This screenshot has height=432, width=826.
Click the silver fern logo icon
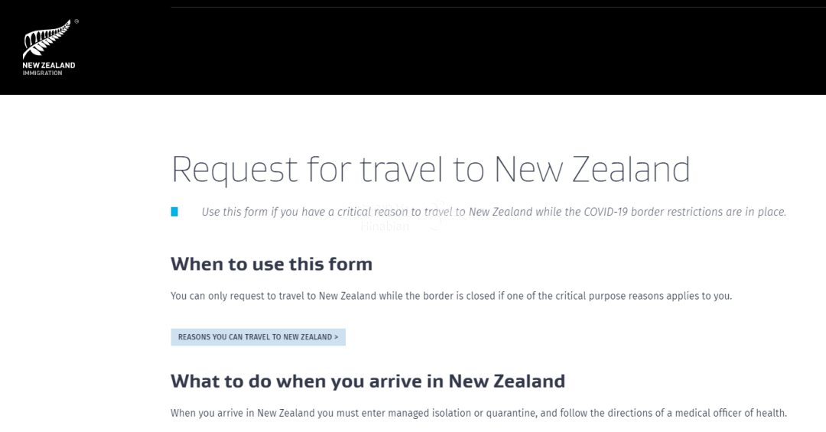coord(44,40)
